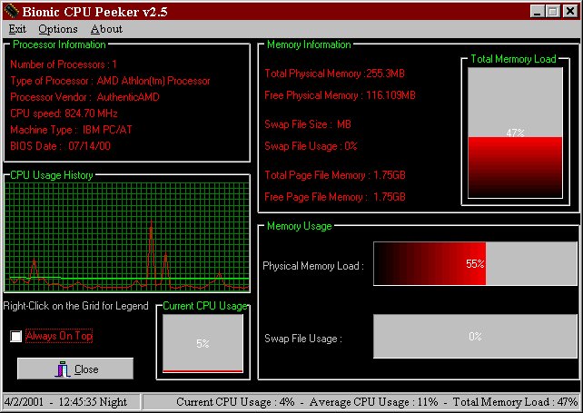Click the Physical Memory Load 55% bar
Screen dimensions: 583x413
click(x=475, y=263)
